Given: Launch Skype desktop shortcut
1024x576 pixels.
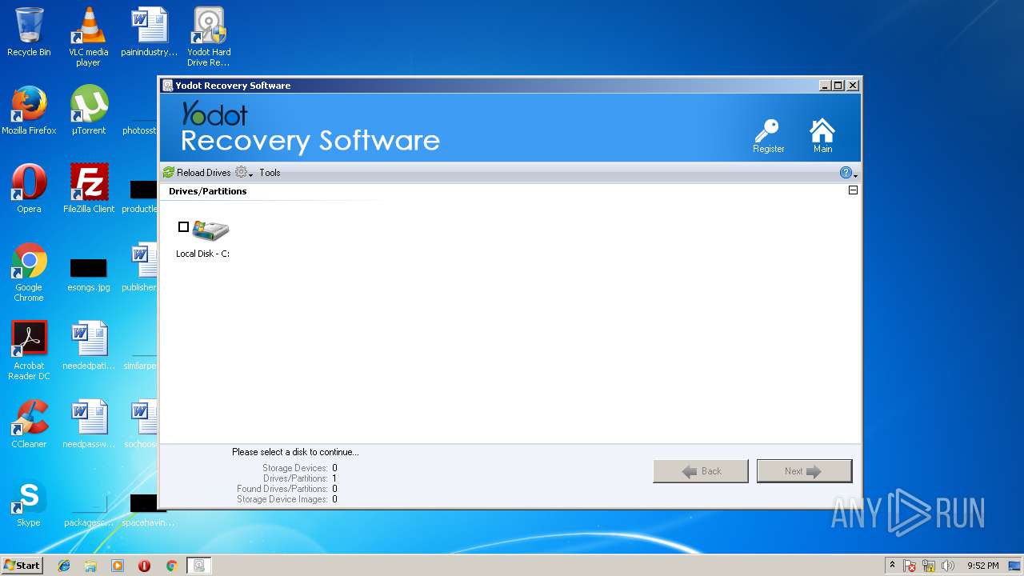Looking at the screenshot, I should tap(29, 502).
